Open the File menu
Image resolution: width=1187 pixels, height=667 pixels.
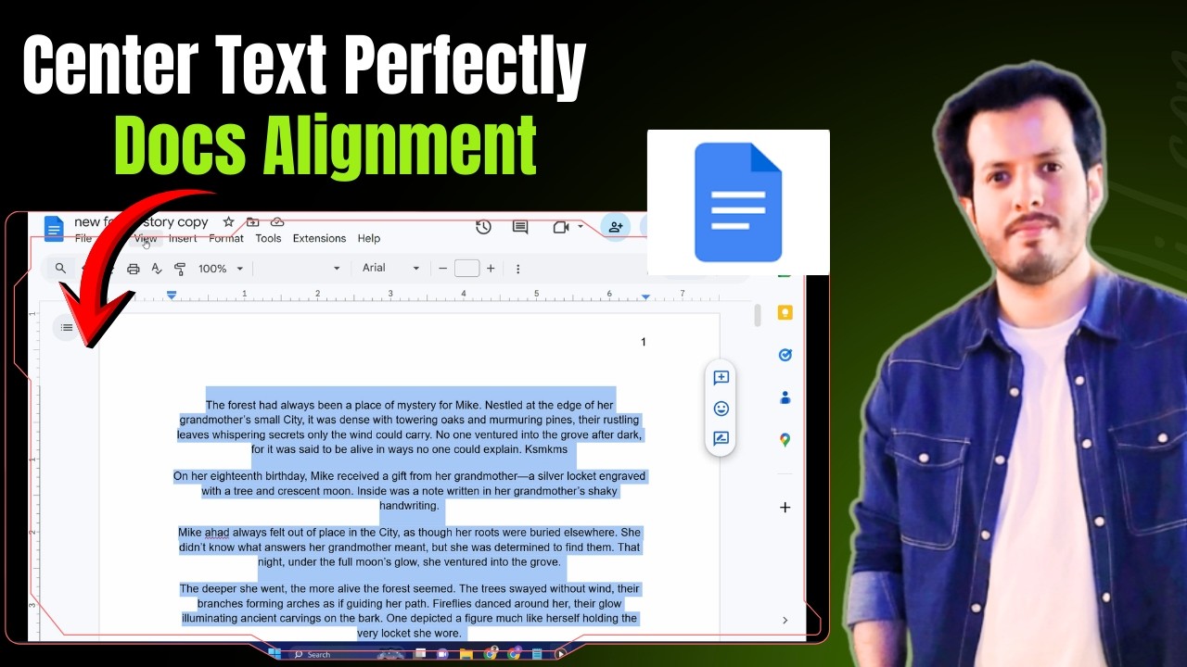coord(83,239)
